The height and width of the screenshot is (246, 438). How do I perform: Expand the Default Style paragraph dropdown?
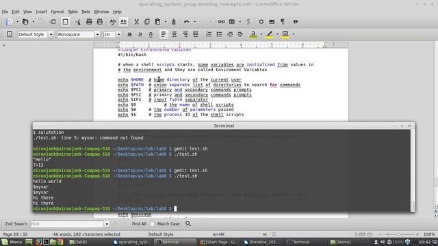pos(51,35)
